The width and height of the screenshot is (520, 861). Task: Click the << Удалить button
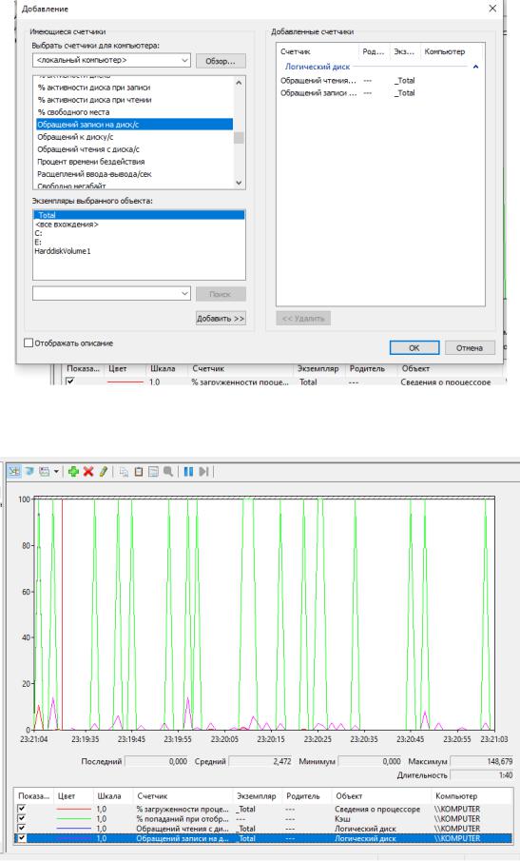tap(303, 319)
